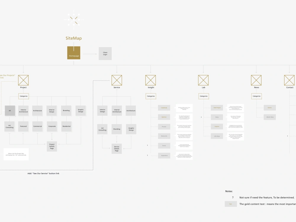
Task: Click the SiteMap title text
Action: click(x=74, y=38)
